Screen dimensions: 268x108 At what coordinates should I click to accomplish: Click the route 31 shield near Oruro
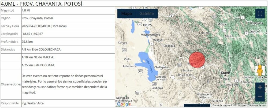140,24
